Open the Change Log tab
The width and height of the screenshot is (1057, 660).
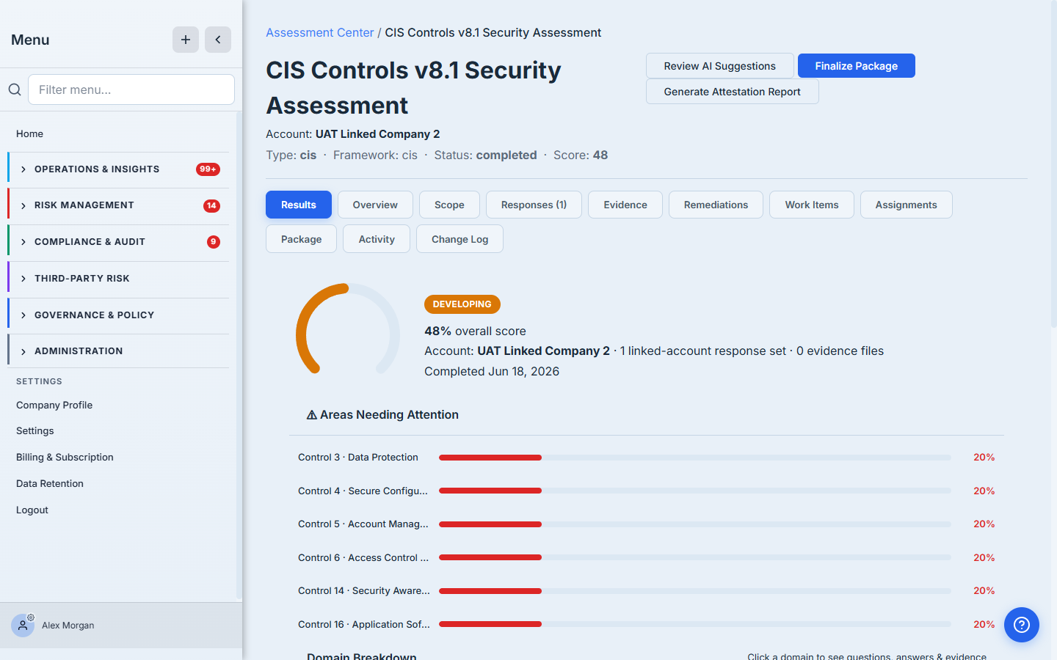pyautogui.click(x=460, y=239)
